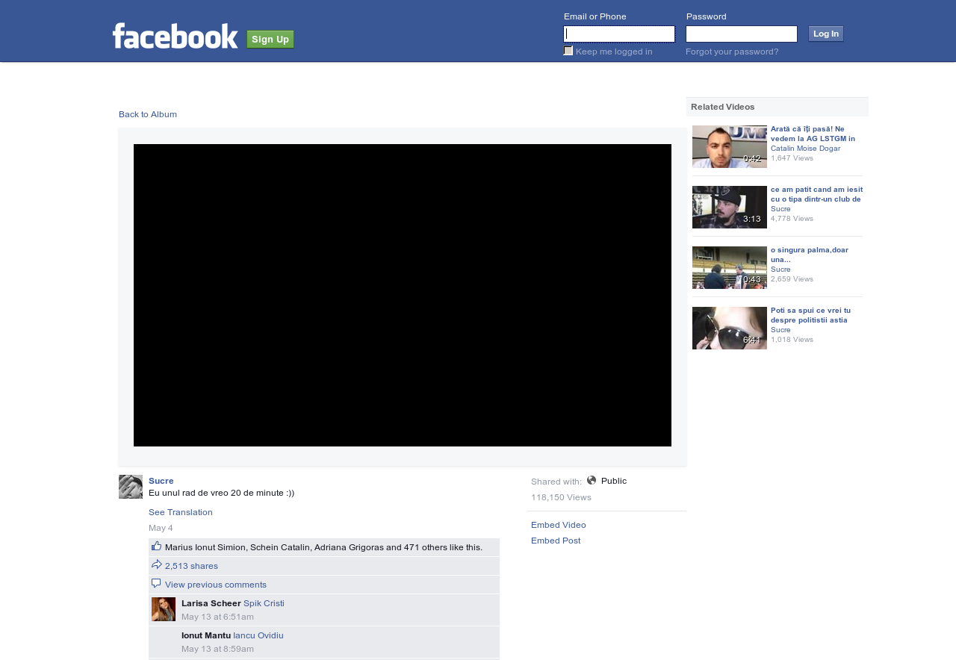Open Catalin Moise Dogar's page link
The height and width of the screenshot is (660, 956).
pyautogui.click(x=805, y=149)
